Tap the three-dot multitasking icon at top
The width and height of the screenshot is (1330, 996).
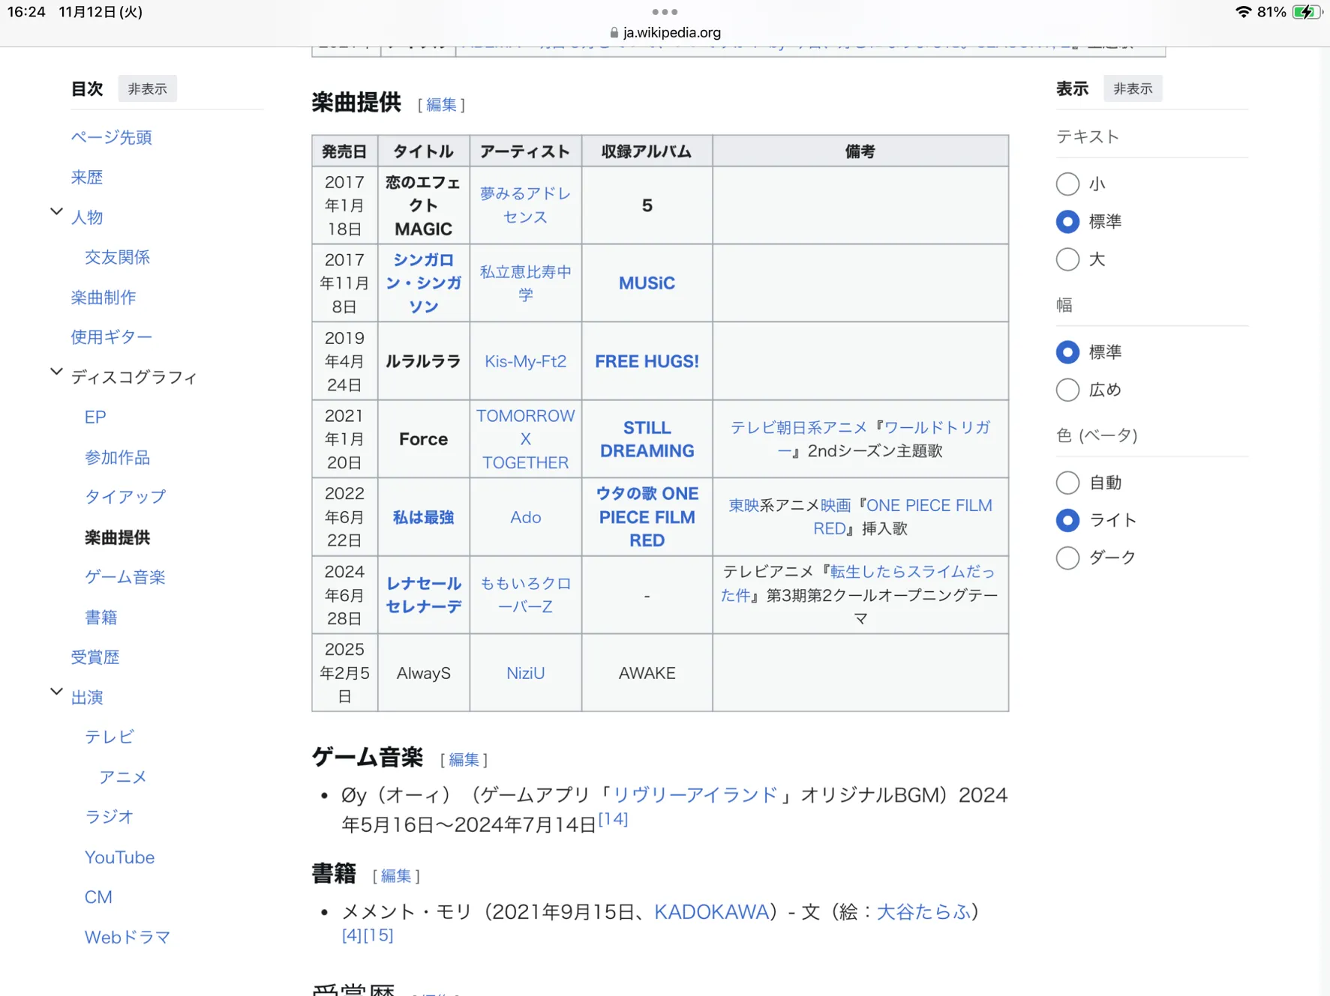(665, 12)
